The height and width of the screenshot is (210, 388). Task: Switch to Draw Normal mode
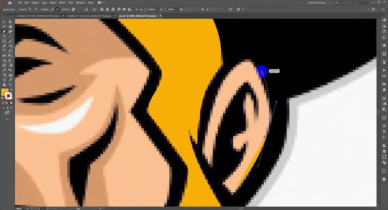point(3,108)
